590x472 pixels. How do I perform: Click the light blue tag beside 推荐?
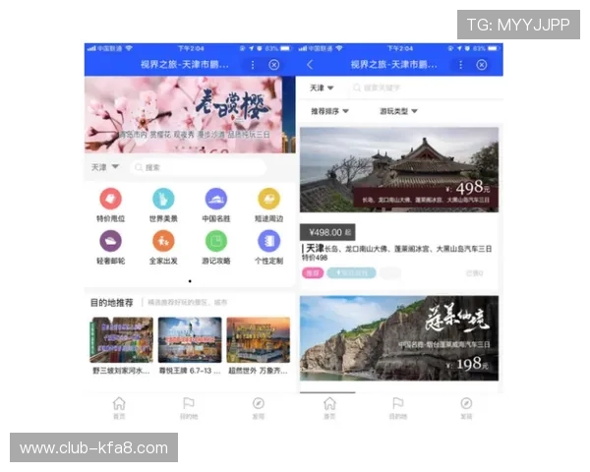click(x=351, y=273)
